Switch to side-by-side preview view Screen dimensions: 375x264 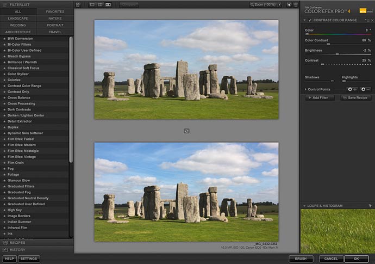[108, 4]
